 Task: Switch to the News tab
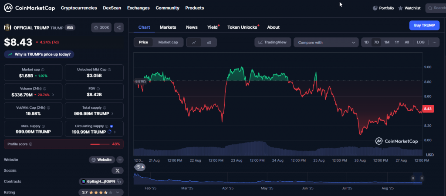(x=192, y=27)
